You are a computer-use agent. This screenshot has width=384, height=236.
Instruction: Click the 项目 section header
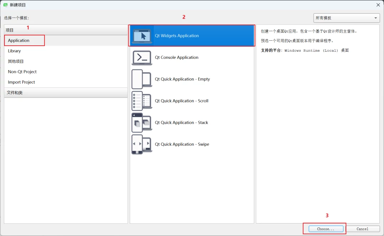[x=66, y=30]
